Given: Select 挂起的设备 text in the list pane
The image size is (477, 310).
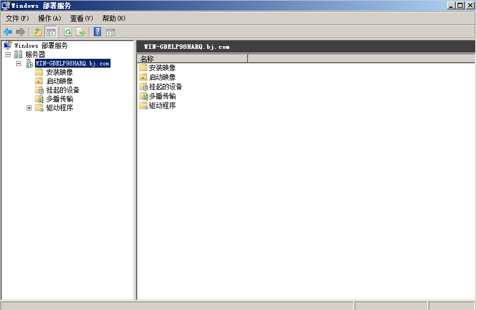Looking at the screenshot, I should 166,87.
